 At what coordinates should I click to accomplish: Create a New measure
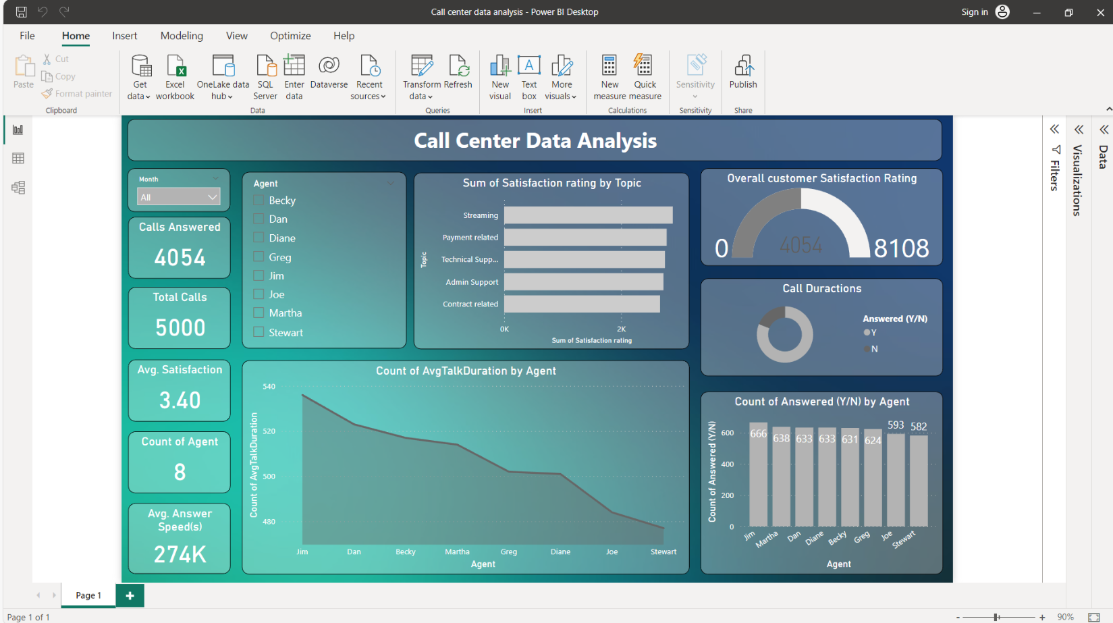(609, 76)
